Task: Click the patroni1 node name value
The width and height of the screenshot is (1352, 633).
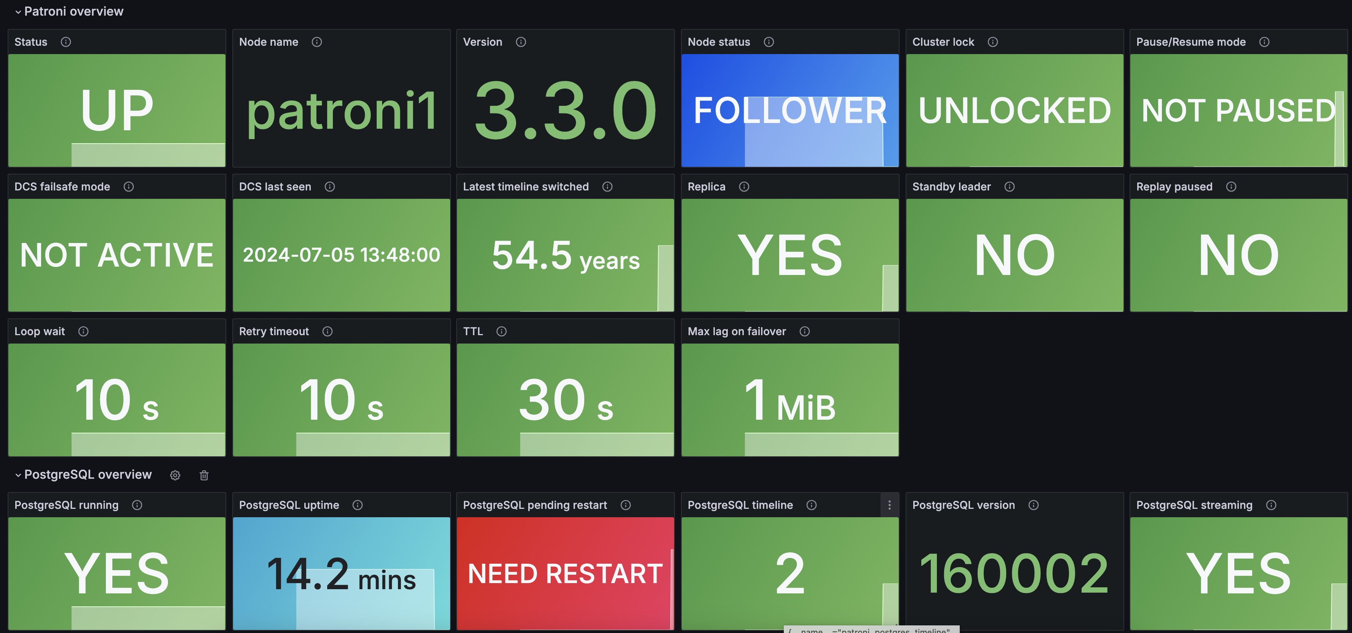Action: point(341,110)
